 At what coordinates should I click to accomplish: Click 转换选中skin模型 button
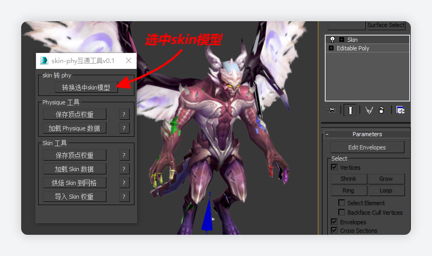tap(86, 87)
